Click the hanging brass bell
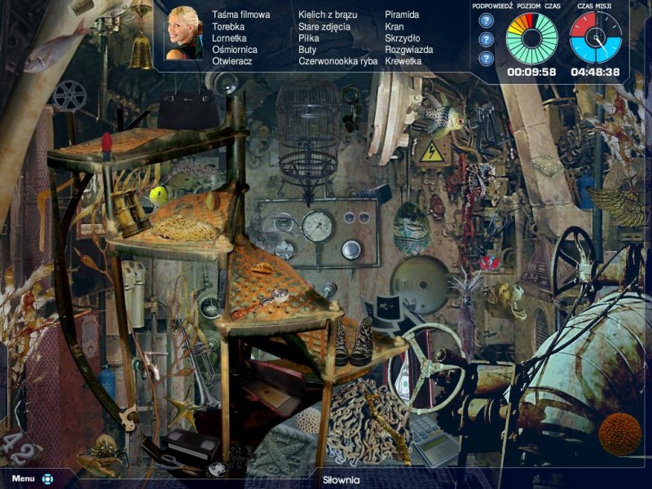Image resolution: width=652 pixels, height=489 pixels. pyautogui.click(x=140, y=51)
